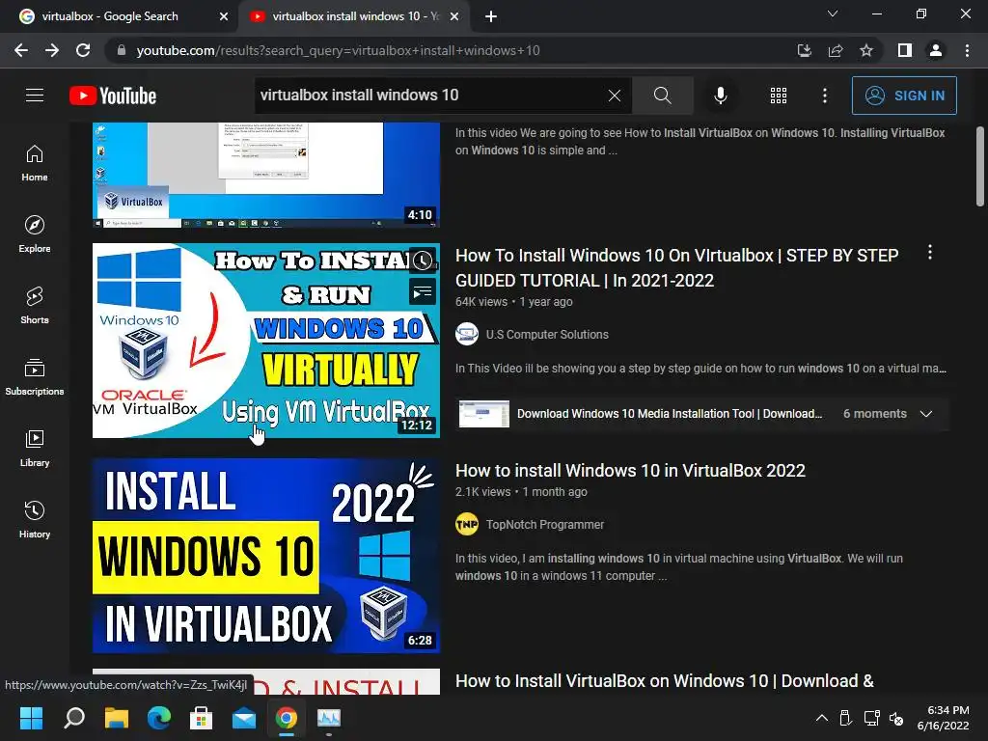Open Shorts in sidebar

[35, 306]
